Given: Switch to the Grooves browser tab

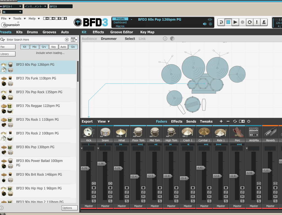Looking at the screenshot, I should (x=49, y=32).
